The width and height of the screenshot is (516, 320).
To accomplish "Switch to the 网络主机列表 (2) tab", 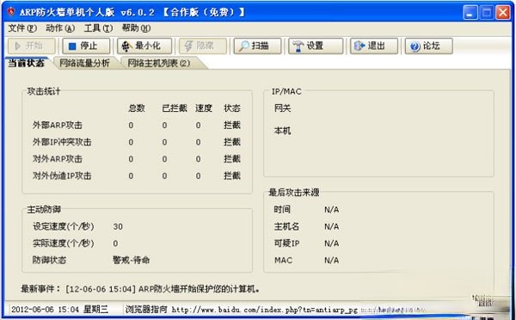I will pyautogui.click(x=159, y=63).
